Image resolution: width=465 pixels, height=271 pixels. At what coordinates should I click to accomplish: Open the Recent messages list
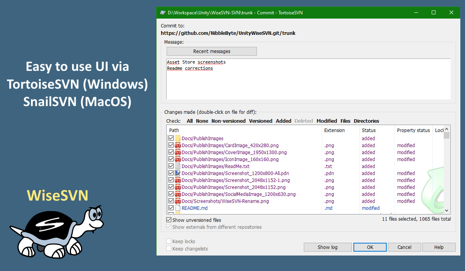[x=212, y=51]
